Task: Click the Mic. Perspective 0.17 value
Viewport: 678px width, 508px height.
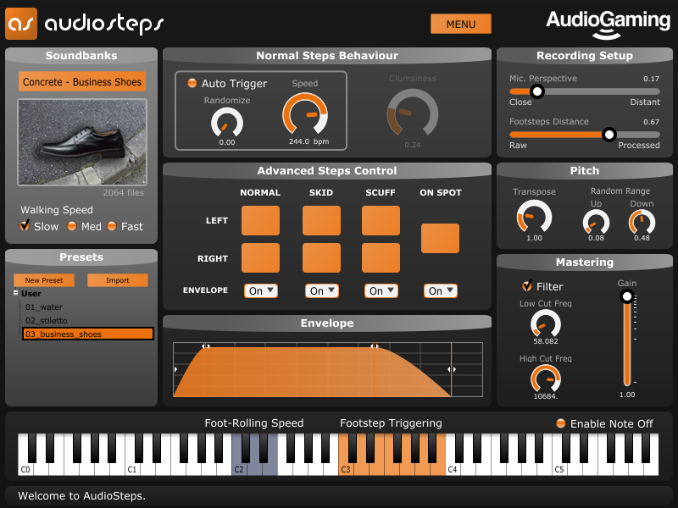Action: pos(651,79)
